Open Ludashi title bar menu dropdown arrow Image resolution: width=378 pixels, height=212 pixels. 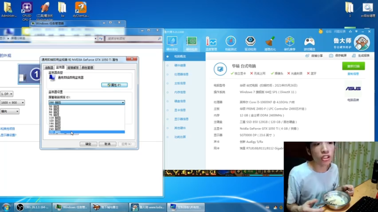click(x=356, y=32)
